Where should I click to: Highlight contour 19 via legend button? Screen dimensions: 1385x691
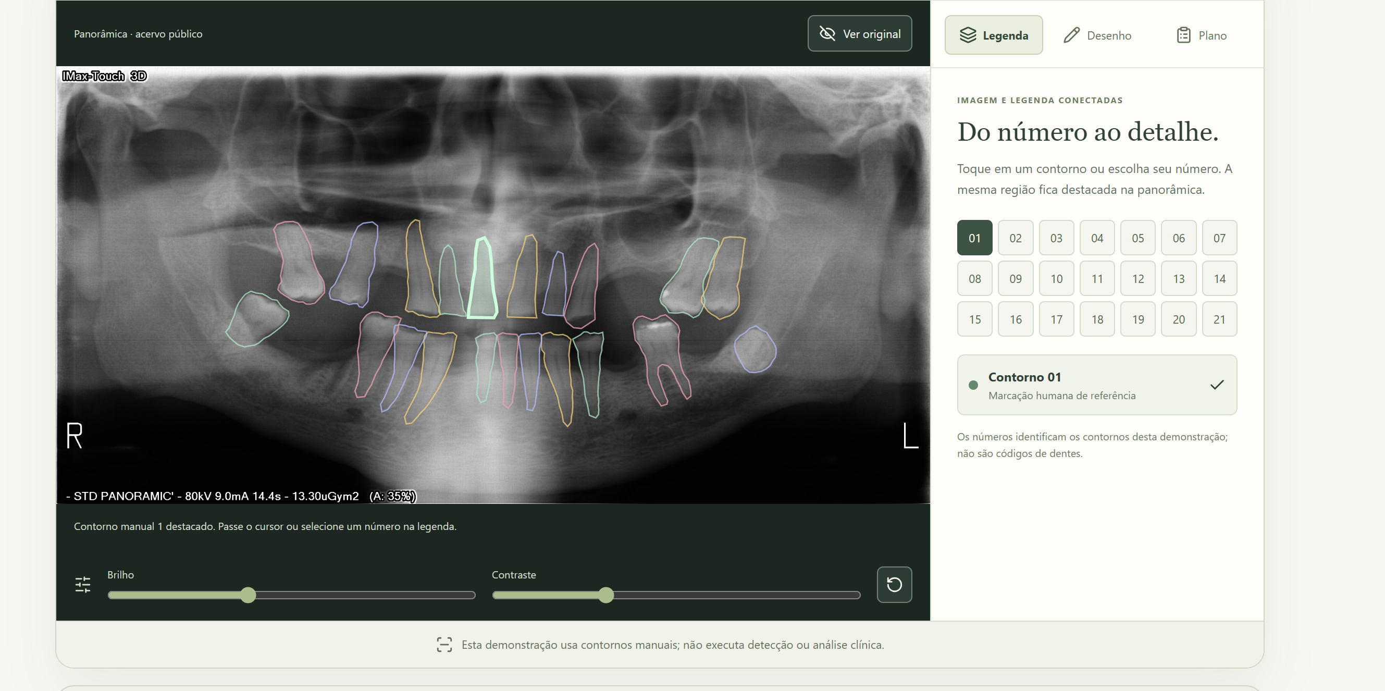(x=1137, y=319)
